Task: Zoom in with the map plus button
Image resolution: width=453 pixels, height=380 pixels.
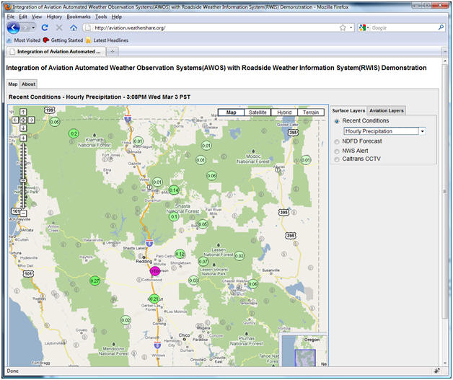Action: tap(23, 138)
